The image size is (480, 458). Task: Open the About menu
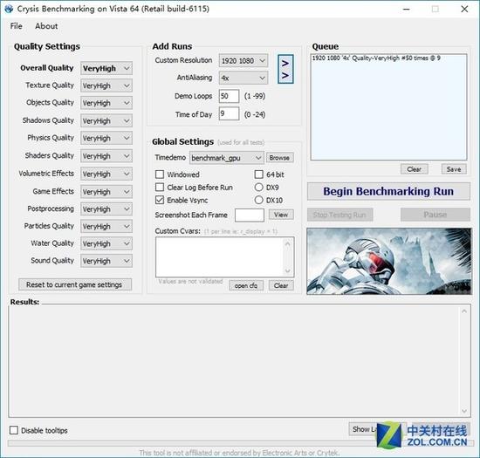(x=46, y=26)
